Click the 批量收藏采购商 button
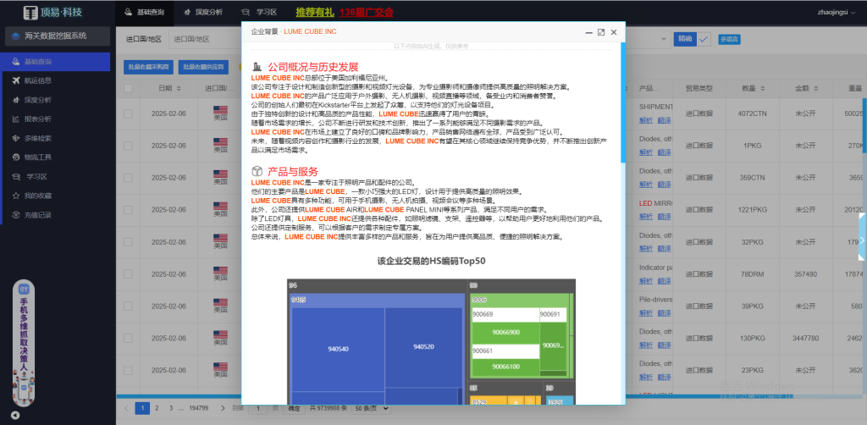The image size is (867, 425). point(147,66)
